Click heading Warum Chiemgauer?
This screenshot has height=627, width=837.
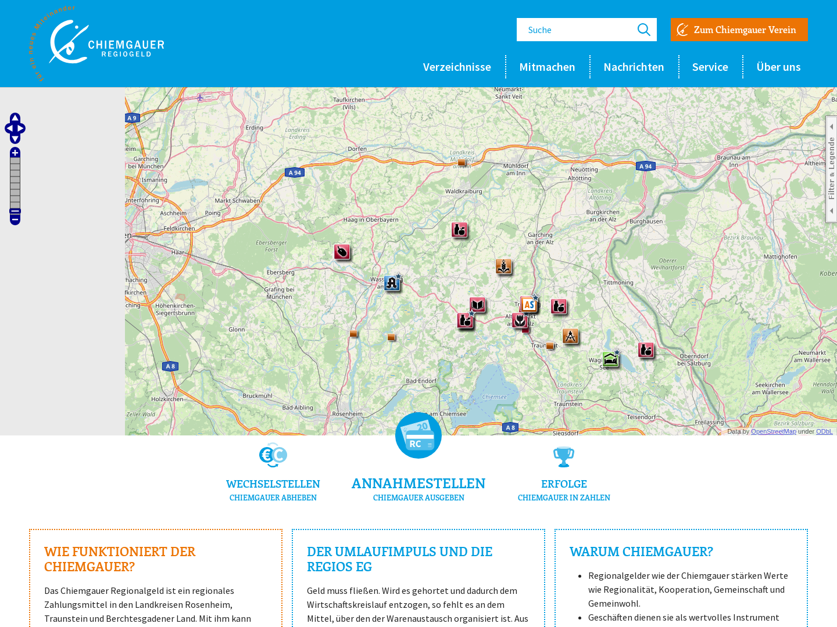click(x=641, y=552)
